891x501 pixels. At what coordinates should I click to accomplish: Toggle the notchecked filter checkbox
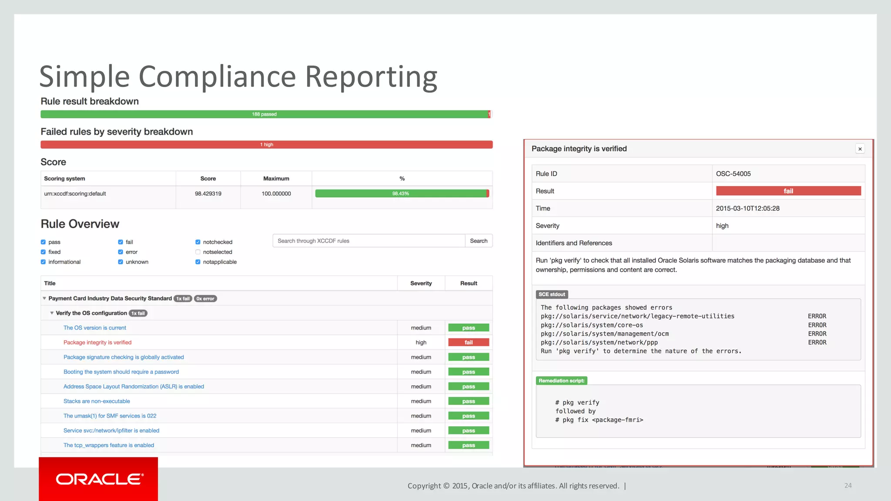198,242
